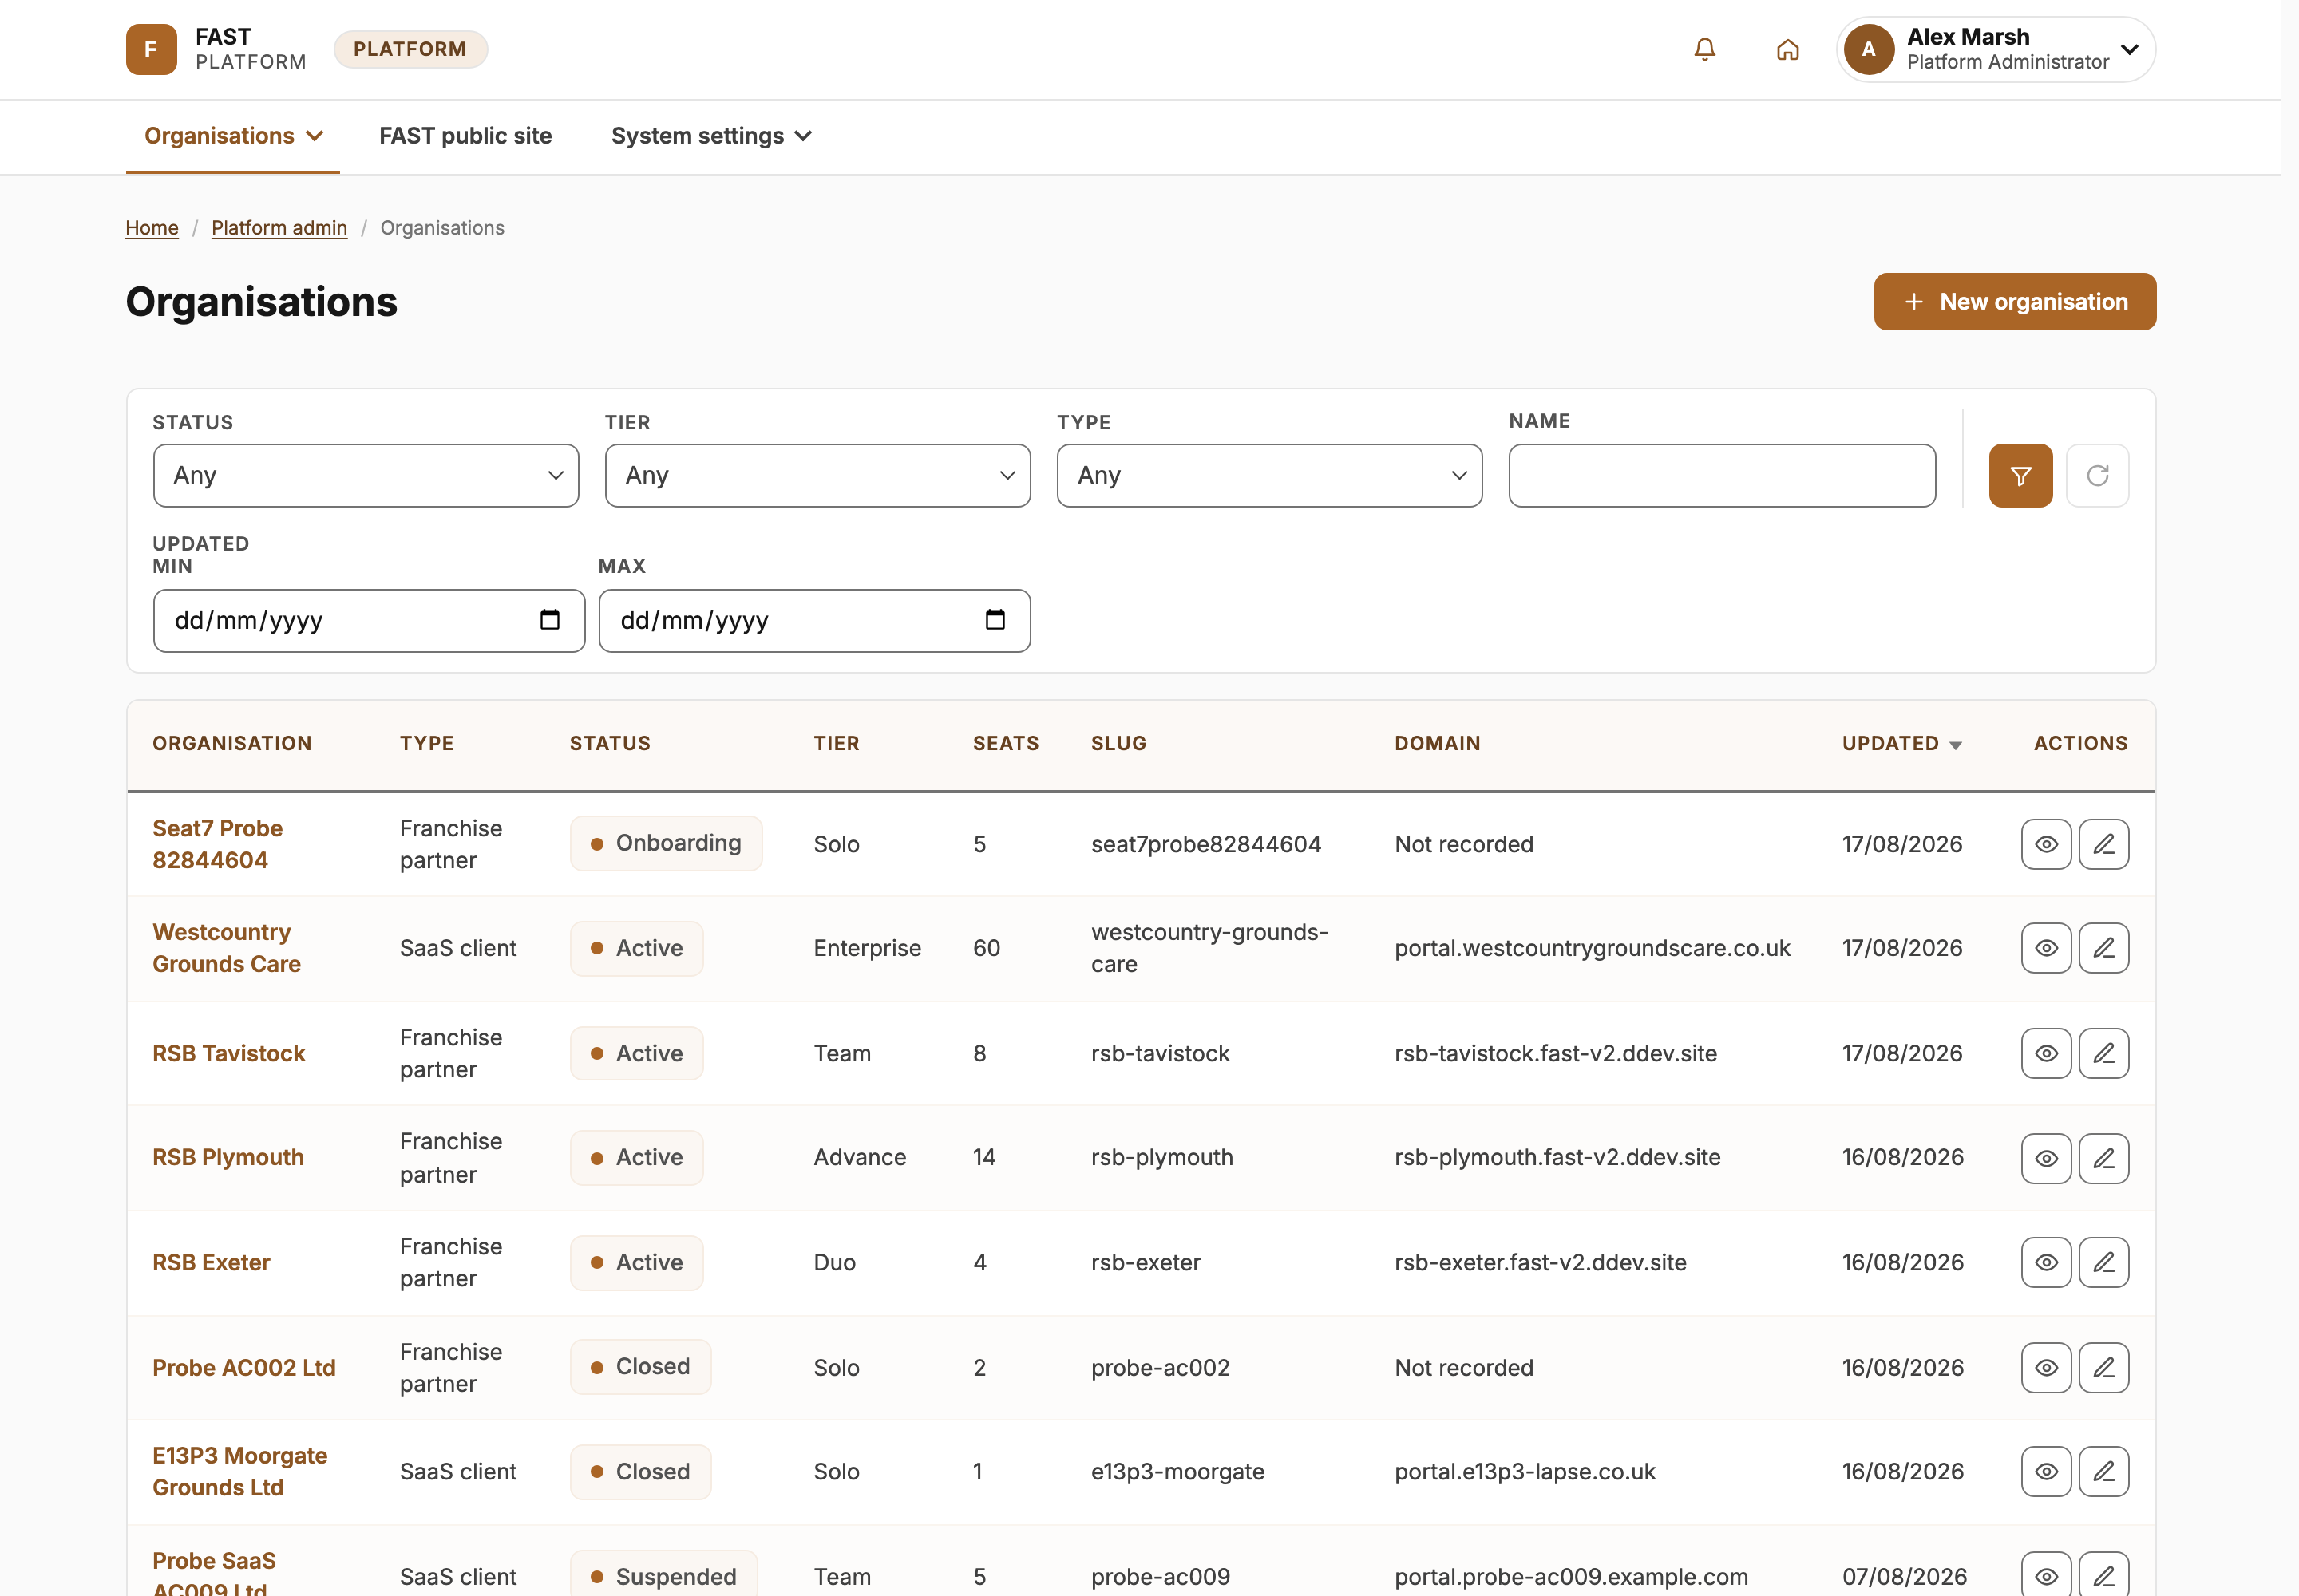
Task: Click the Onboarding status badge
Action: 667,844
